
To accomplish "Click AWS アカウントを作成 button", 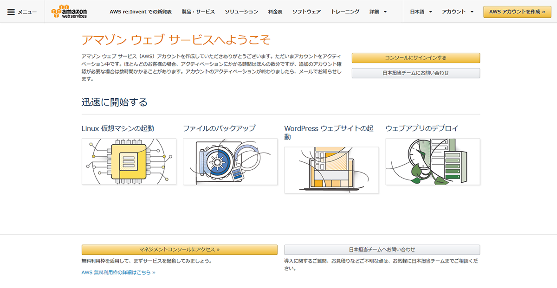I will pos(517,12).
